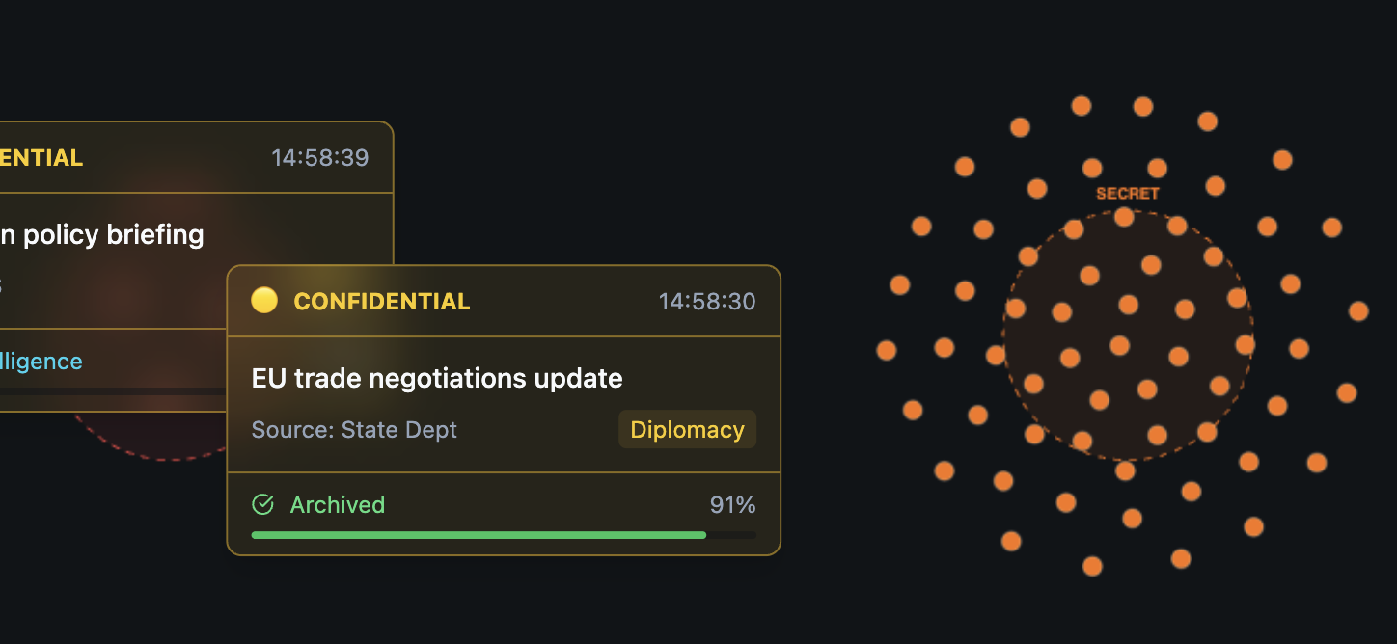The height and width of the screenshot is (644, 1397).
Task: Click the Archived checkmark icon
Action: (262, 504)
